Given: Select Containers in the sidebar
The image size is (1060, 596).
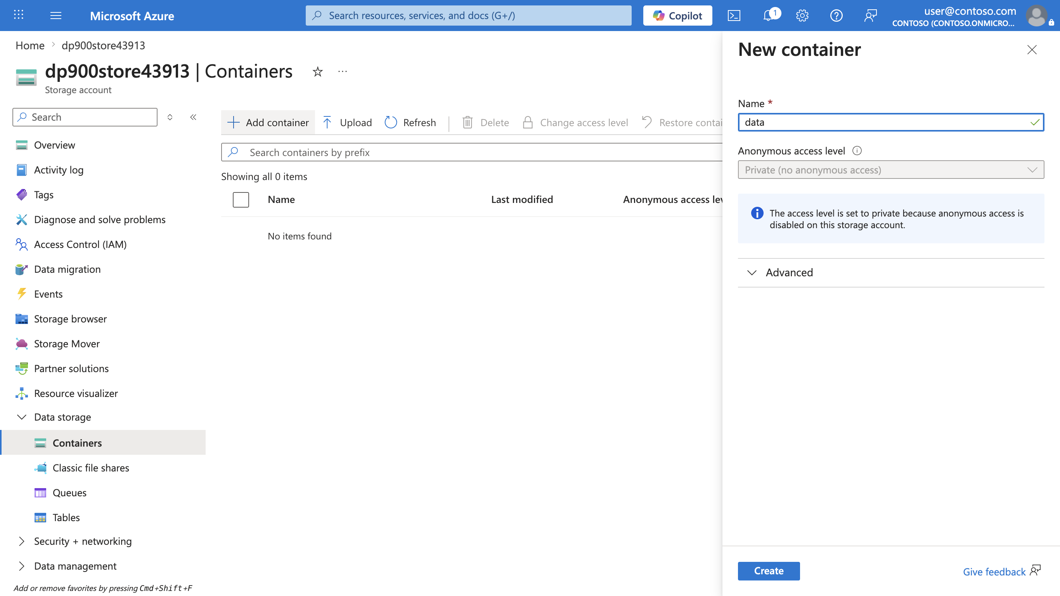Looking at the screenshot, I should click(x=103, y=443).
